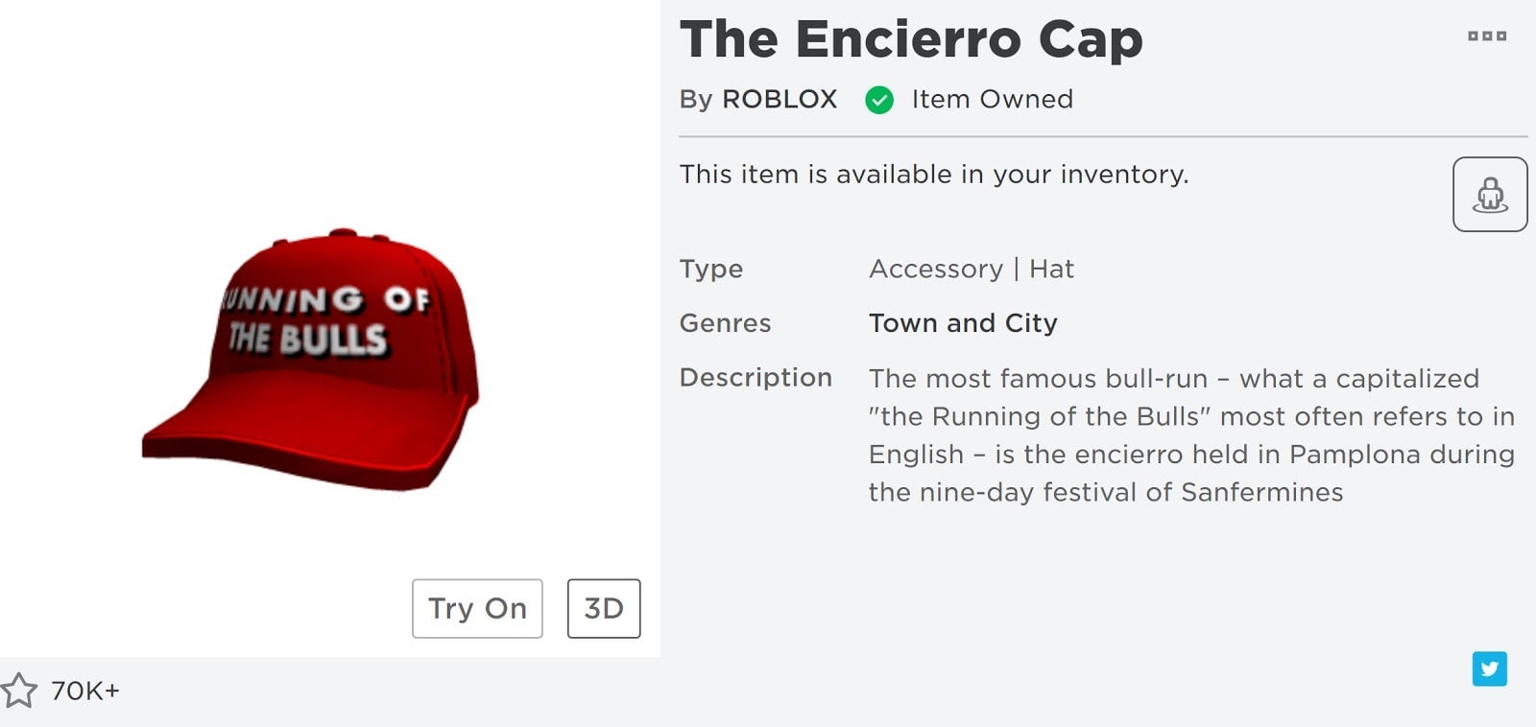Click the Item Owned status label
The width and height of the screenshot is (1536, 727).
(994, 99)
